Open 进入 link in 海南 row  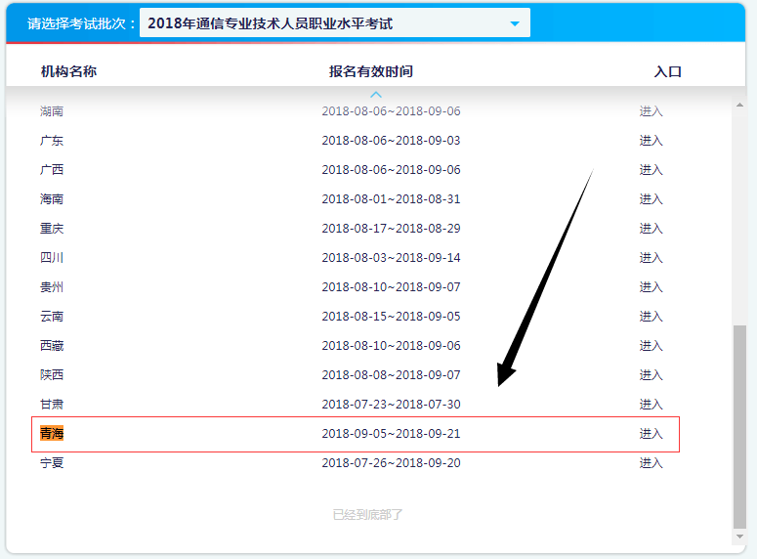pyautogui.click(x=651, y=199)
